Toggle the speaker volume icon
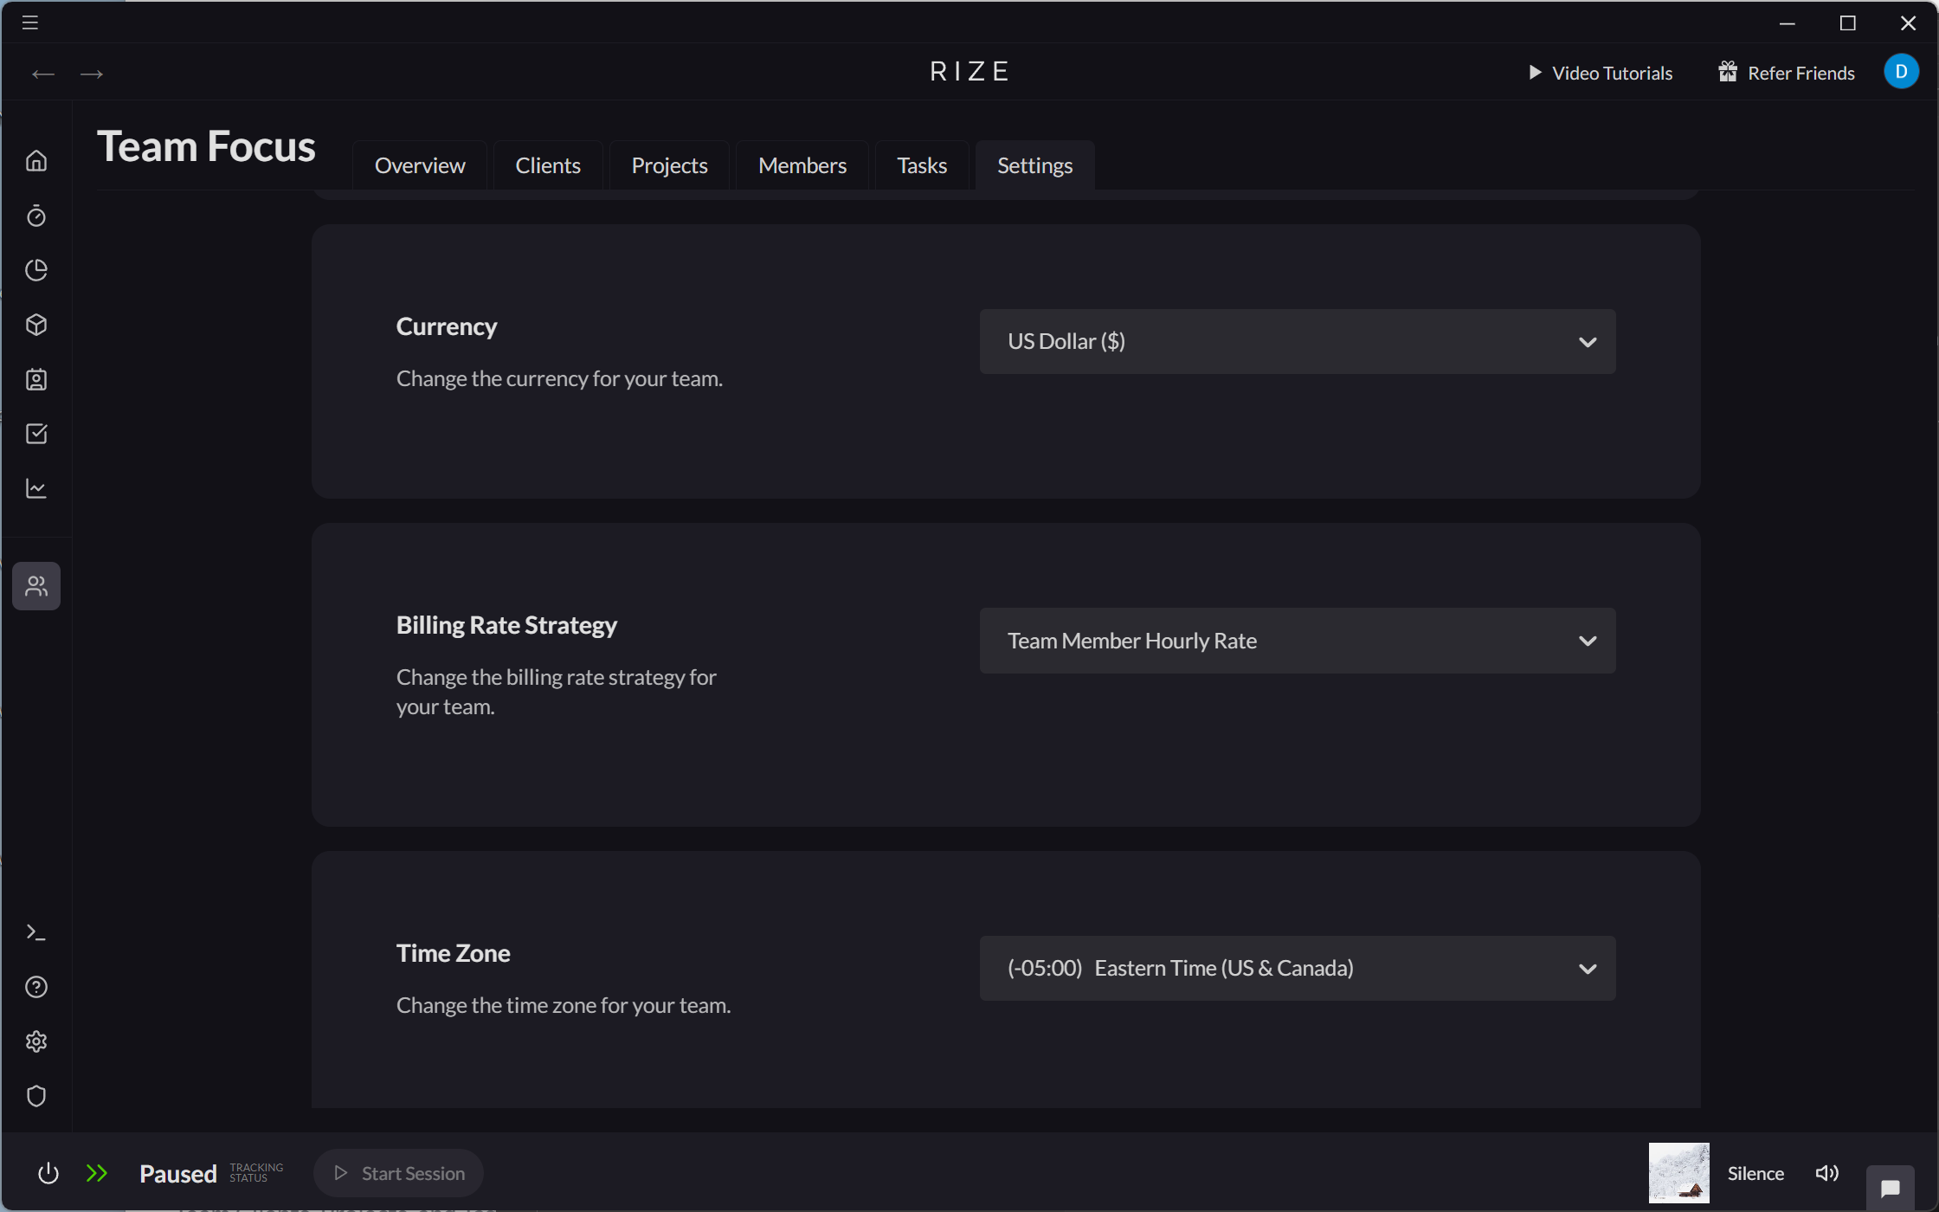 coord(1827,1173)
